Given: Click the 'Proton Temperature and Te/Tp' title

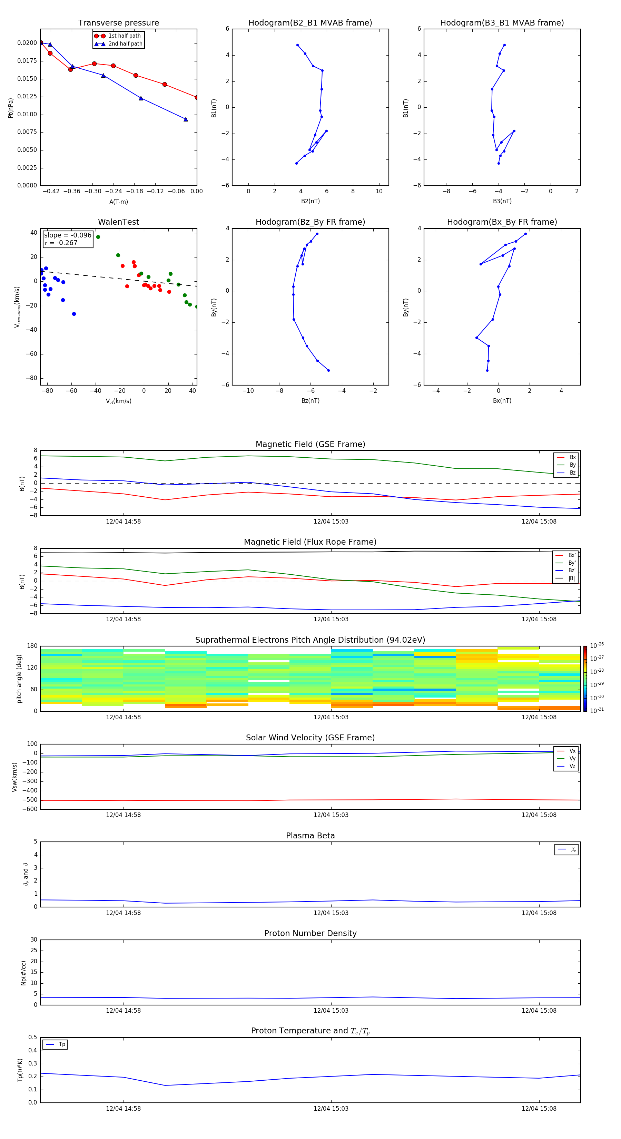Looking at the screenshot, I should [310, 1031].
